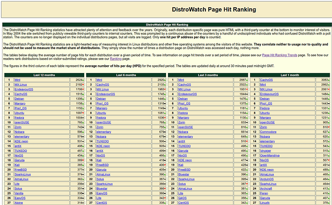Click the Last 6 months table header
This screenshot has width=332, height=205.
(x=126, y=75)
